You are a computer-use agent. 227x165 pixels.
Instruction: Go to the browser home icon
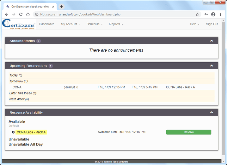point(28,14)
